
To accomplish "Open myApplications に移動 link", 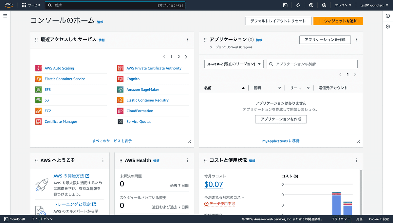I will click(281, 141).
